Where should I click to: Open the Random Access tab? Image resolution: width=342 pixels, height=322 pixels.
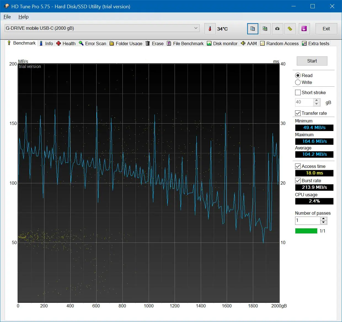point(279,43)
